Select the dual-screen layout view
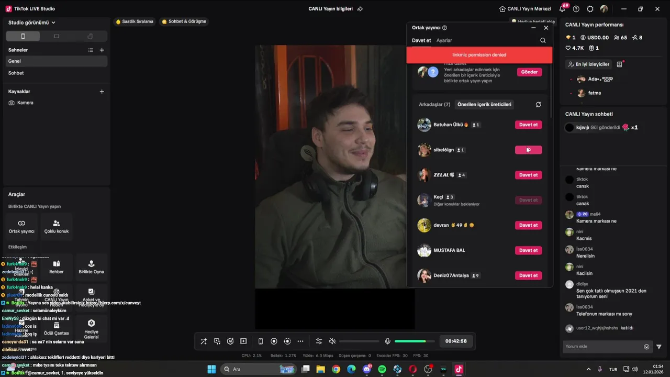This screenshot has width=670, height=377. pyautogui.click(x=90, y=36)
